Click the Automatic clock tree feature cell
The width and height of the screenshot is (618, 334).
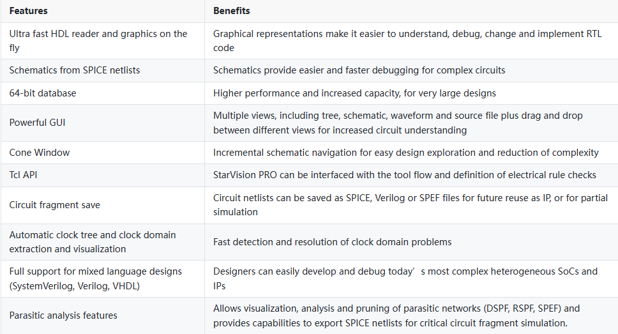pos(93,241)
